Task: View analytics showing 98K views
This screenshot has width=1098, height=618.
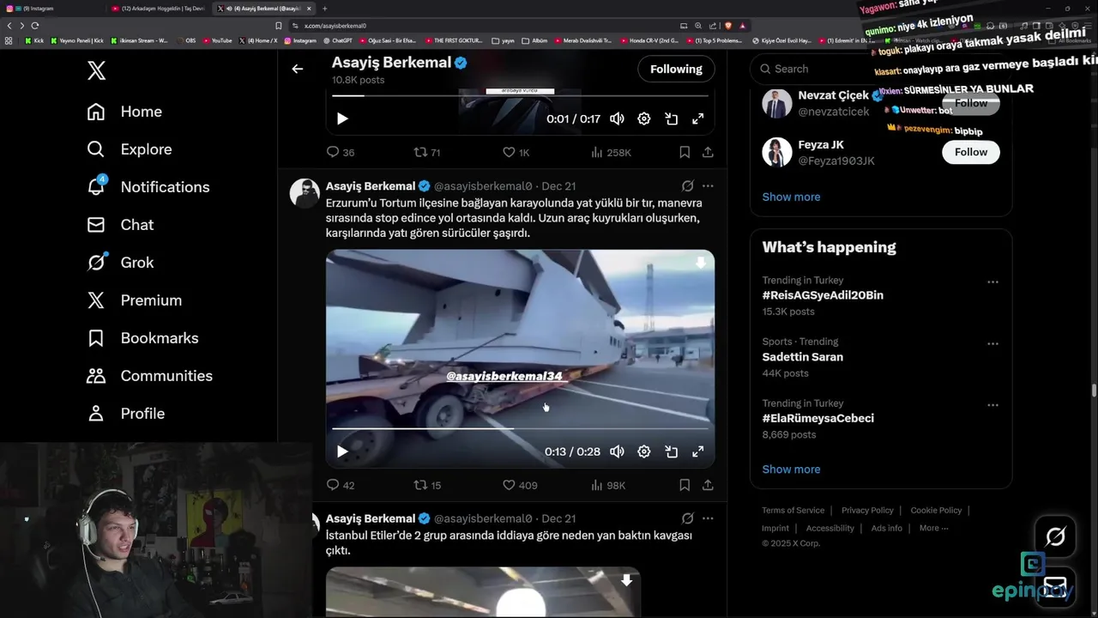Action: click(608, 485)
